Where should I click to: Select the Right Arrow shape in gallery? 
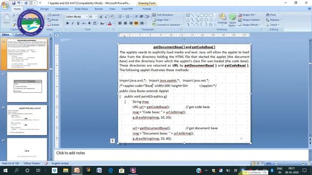(x=201, y=19)
